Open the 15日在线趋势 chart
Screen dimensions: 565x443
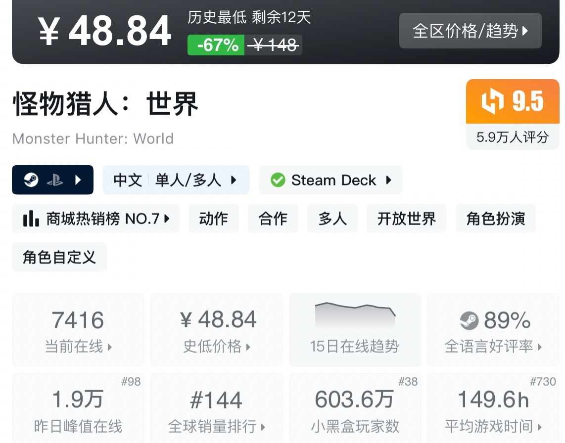(355, 330)
